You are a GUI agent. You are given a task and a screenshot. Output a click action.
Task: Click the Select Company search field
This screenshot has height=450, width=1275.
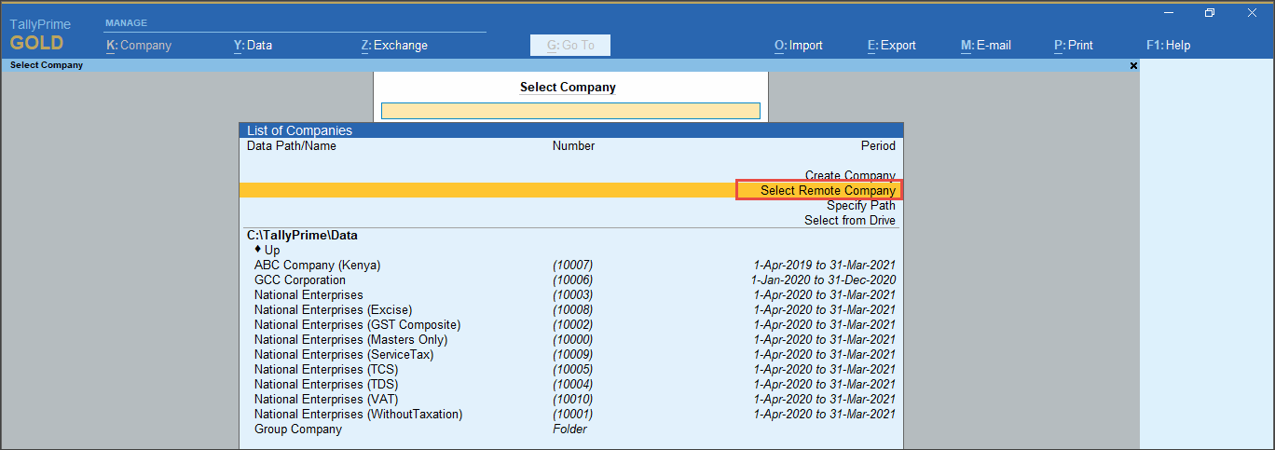pyautogui.click(x=570, y=111)
